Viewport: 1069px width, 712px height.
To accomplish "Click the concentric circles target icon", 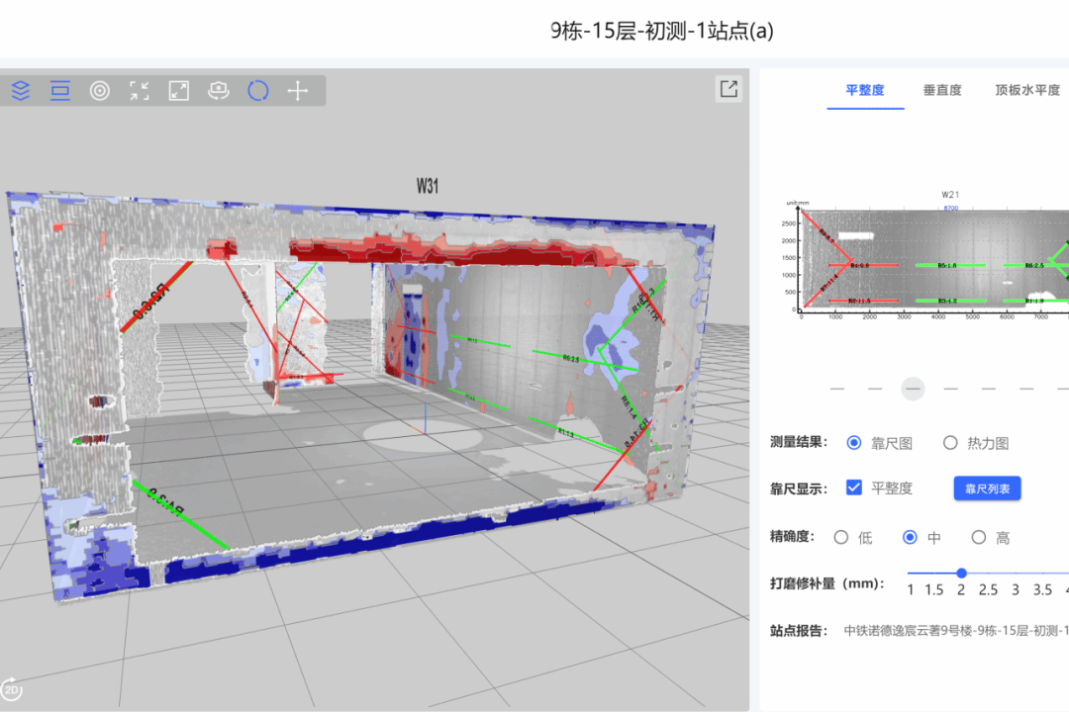I will [100, 91].
